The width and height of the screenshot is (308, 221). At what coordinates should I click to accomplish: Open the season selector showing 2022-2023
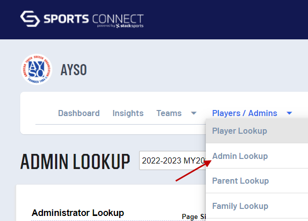(x=173, y=161)
